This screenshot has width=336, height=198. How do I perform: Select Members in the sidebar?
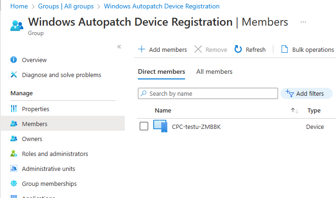coord(63,123)
